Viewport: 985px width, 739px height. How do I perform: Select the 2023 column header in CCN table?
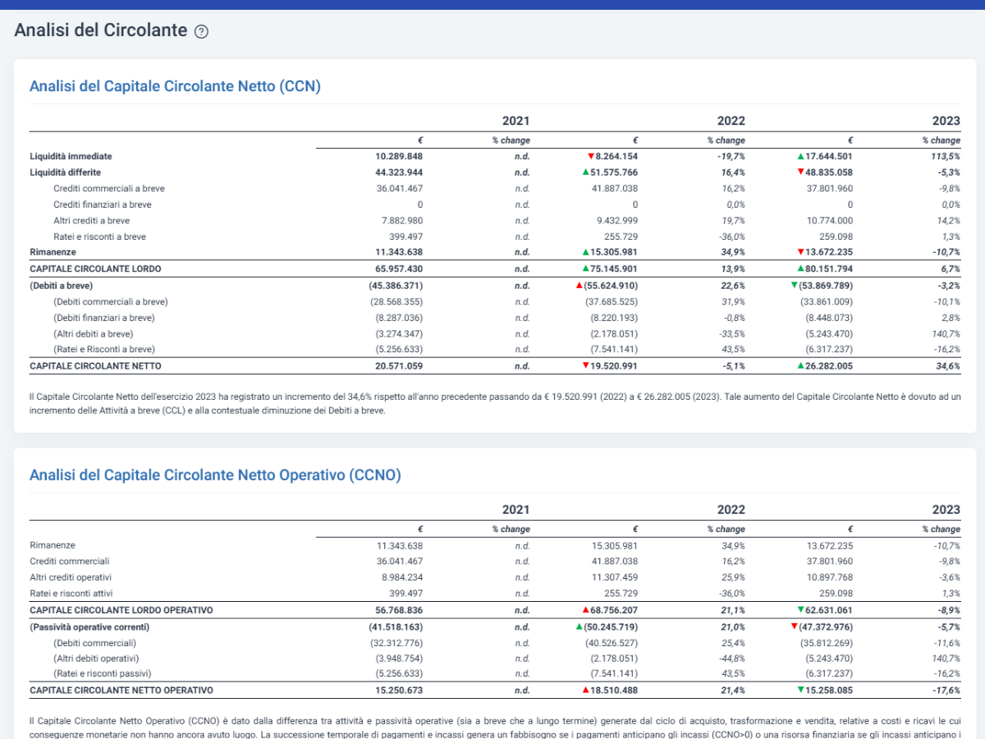tap(946, 121)
